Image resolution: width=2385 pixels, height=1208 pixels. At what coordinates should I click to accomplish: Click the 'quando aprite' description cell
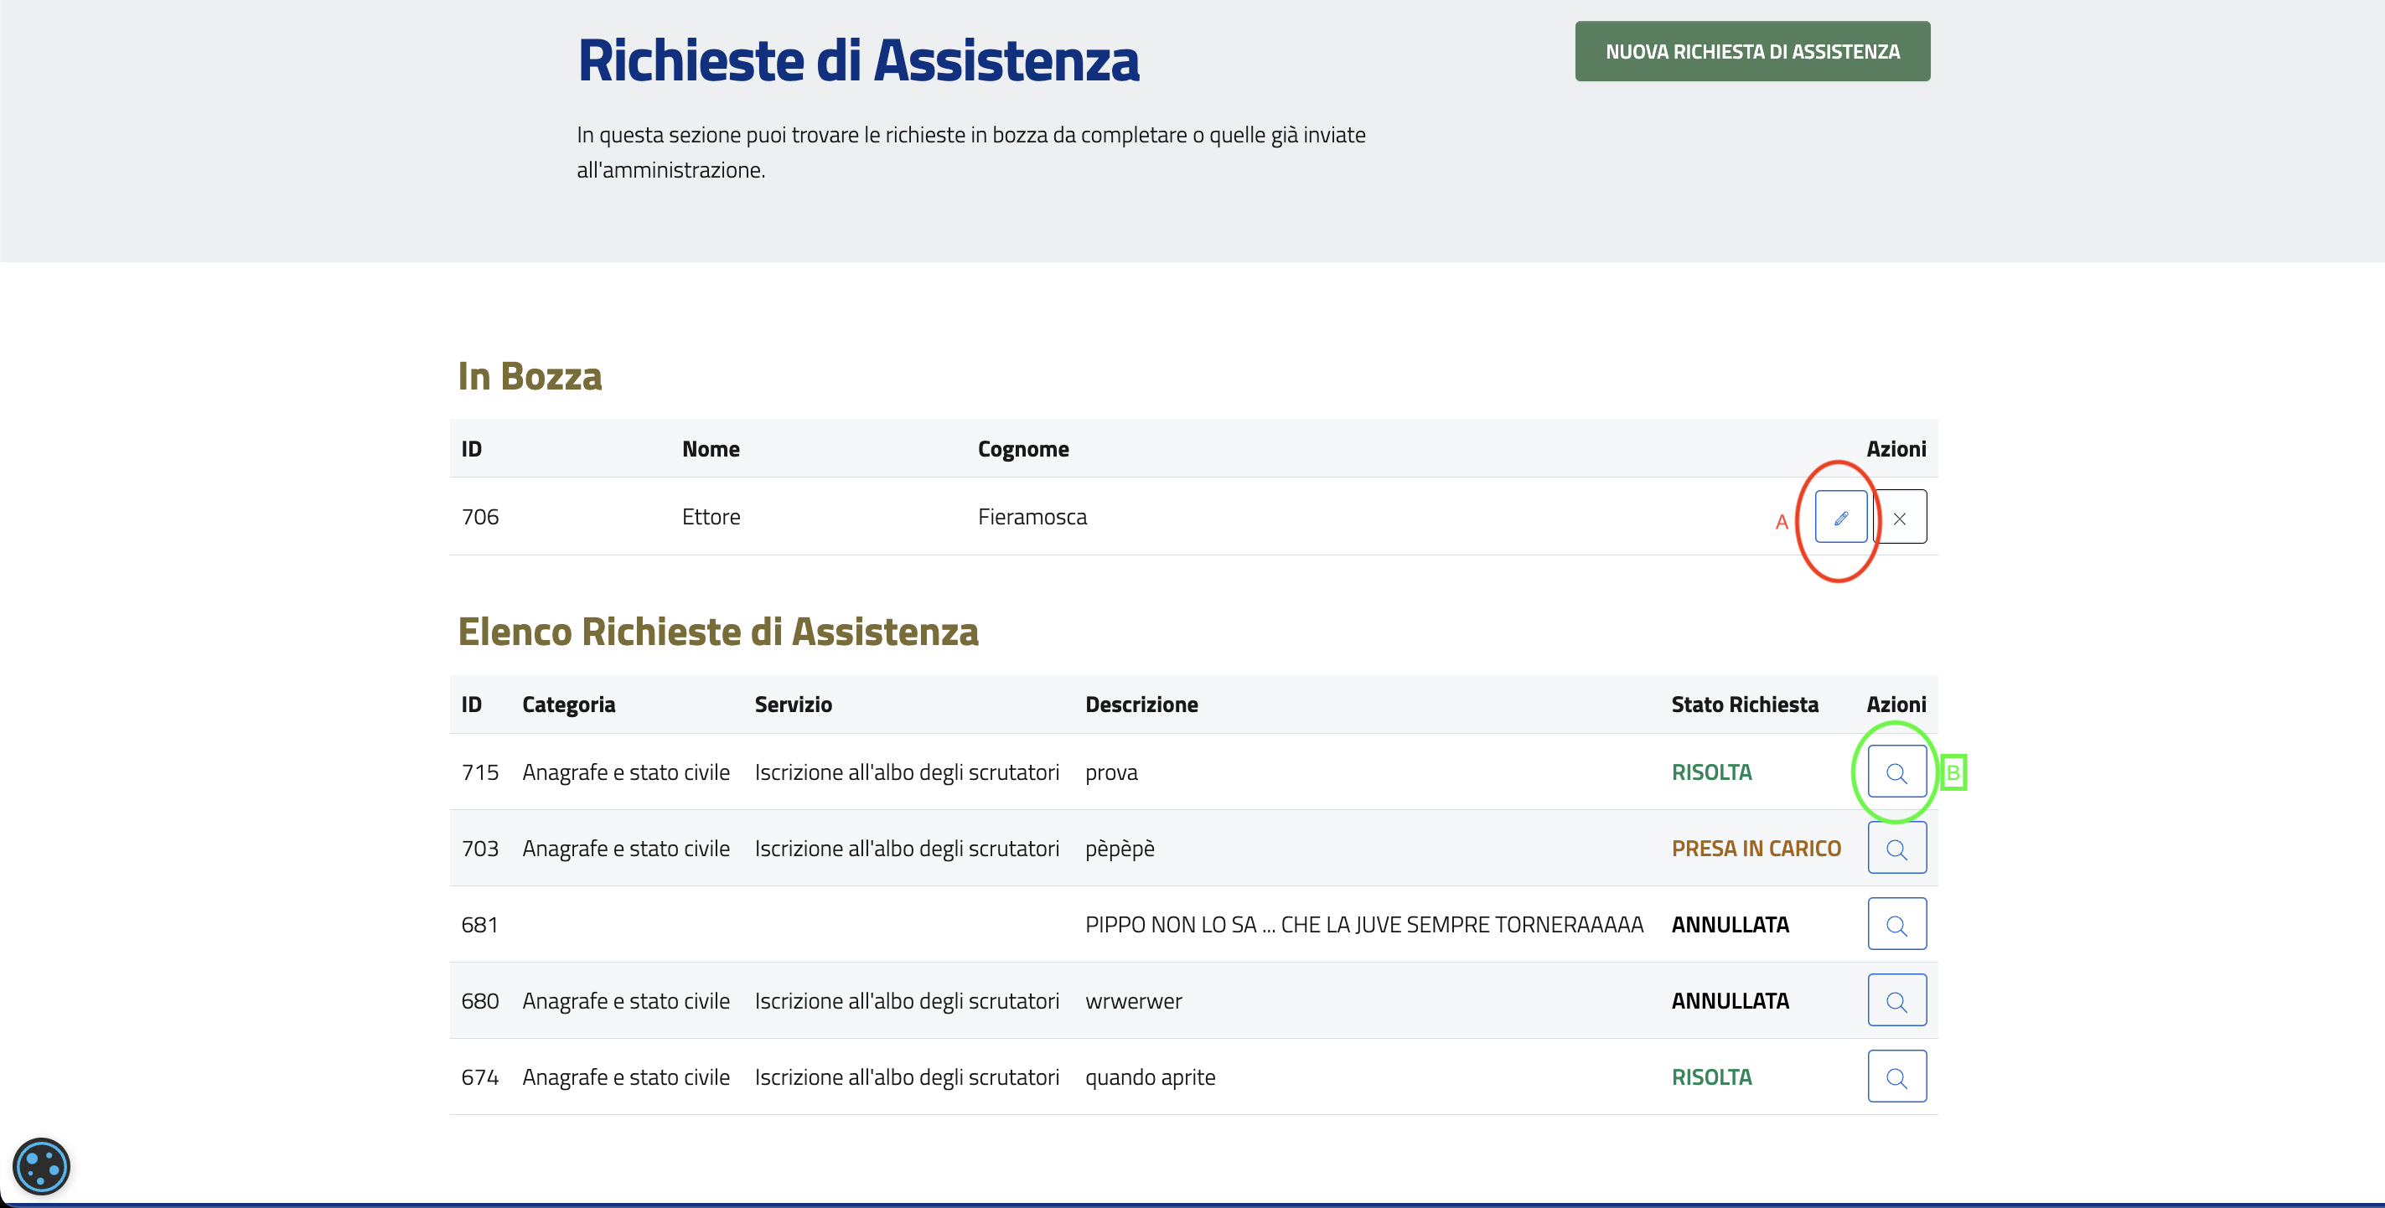[1149, 1076]
